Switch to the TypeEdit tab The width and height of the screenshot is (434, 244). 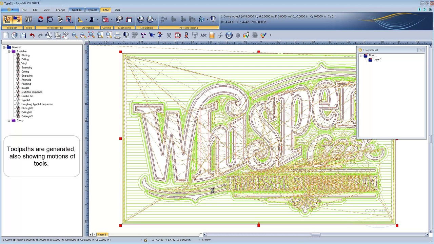click(x=77, y=10)
